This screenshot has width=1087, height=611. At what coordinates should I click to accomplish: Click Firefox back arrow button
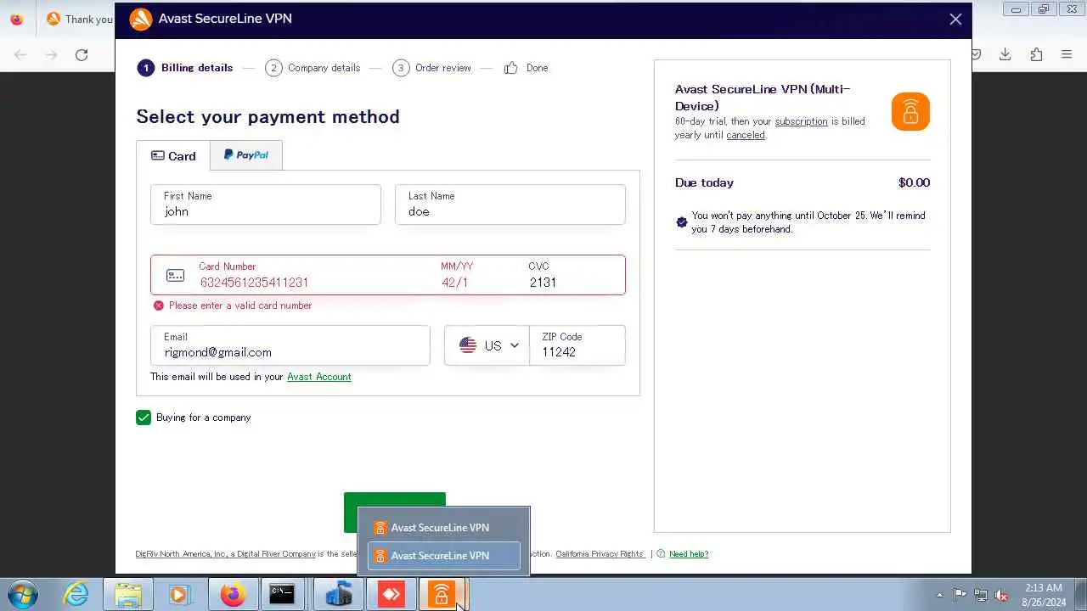pyautogui.click(x=20, y=54)
